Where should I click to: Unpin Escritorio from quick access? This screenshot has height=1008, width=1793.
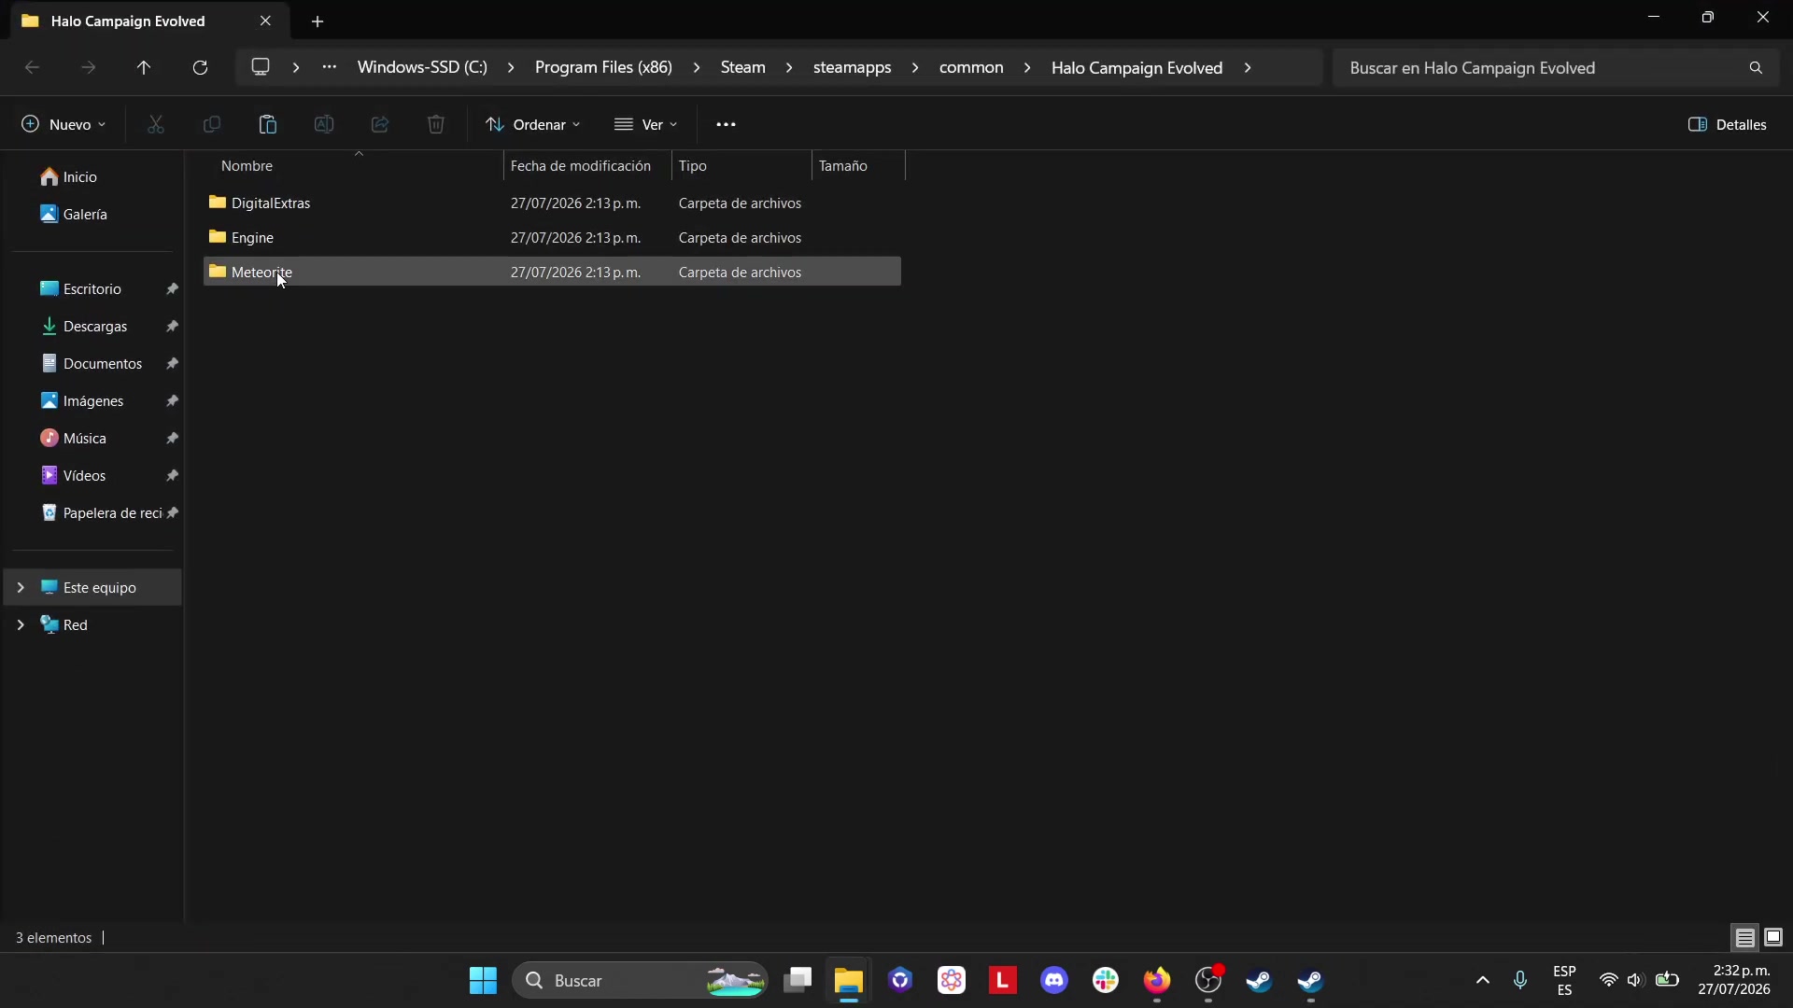coord(173,289)
